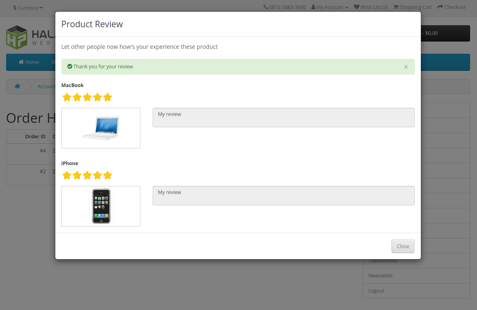Click the second star of the iPhone rating
The height and width of the screenshot is (310, 477).
[77, 175]
